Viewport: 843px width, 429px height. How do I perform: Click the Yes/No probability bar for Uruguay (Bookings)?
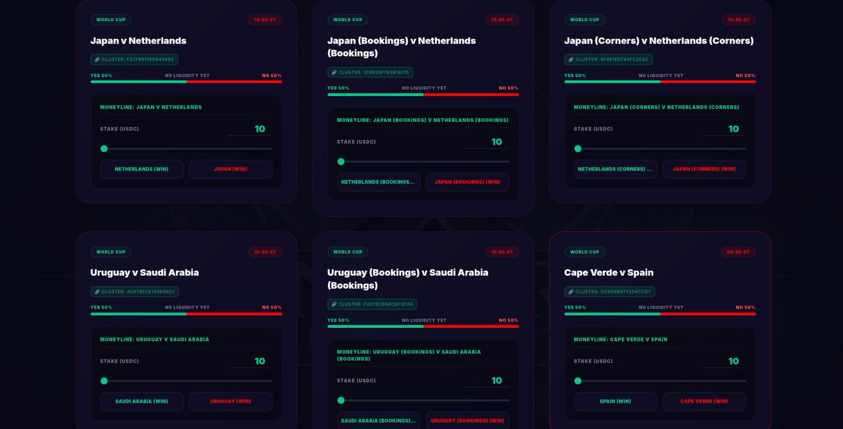[x=423, y=326]
